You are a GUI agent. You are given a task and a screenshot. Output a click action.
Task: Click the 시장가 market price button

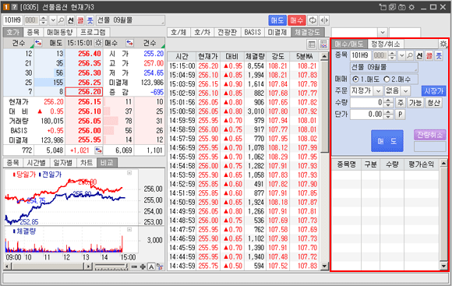(433, 91)
